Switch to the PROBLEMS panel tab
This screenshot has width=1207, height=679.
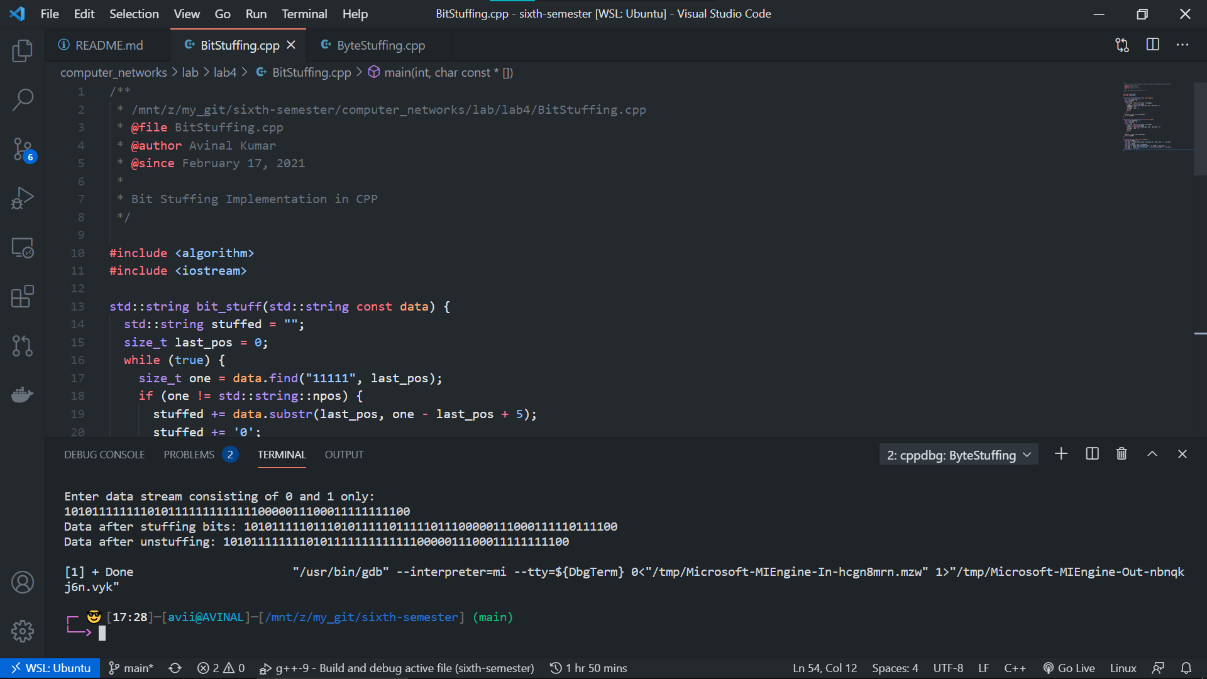click(189, 455)
